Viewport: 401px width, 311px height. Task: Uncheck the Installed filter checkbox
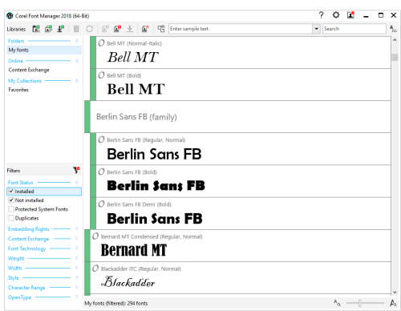click(x=11, y=192)
